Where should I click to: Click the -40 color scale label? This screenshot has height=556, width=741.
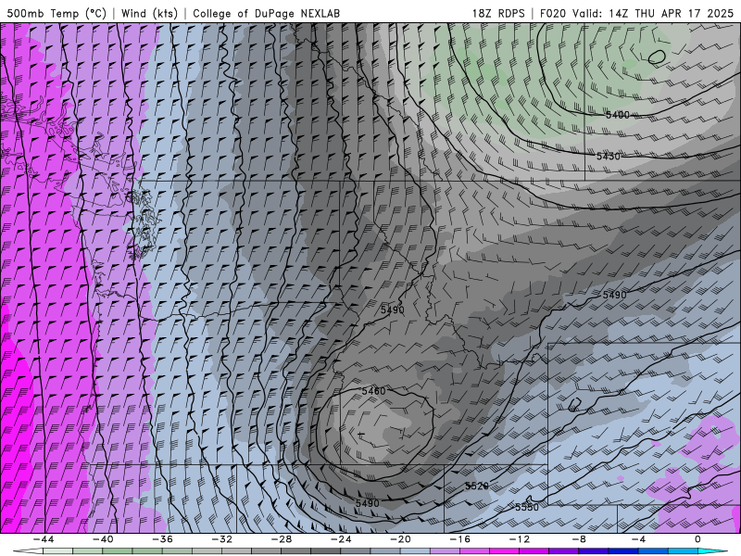(x=103, y=539)
